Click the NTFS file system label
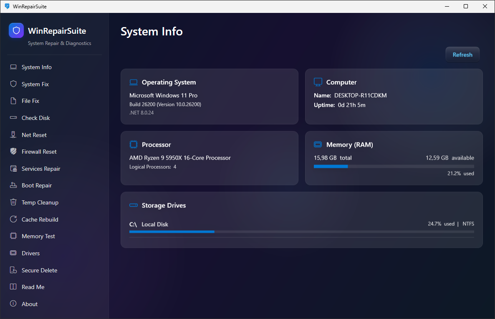 click(x=468, y=224)
